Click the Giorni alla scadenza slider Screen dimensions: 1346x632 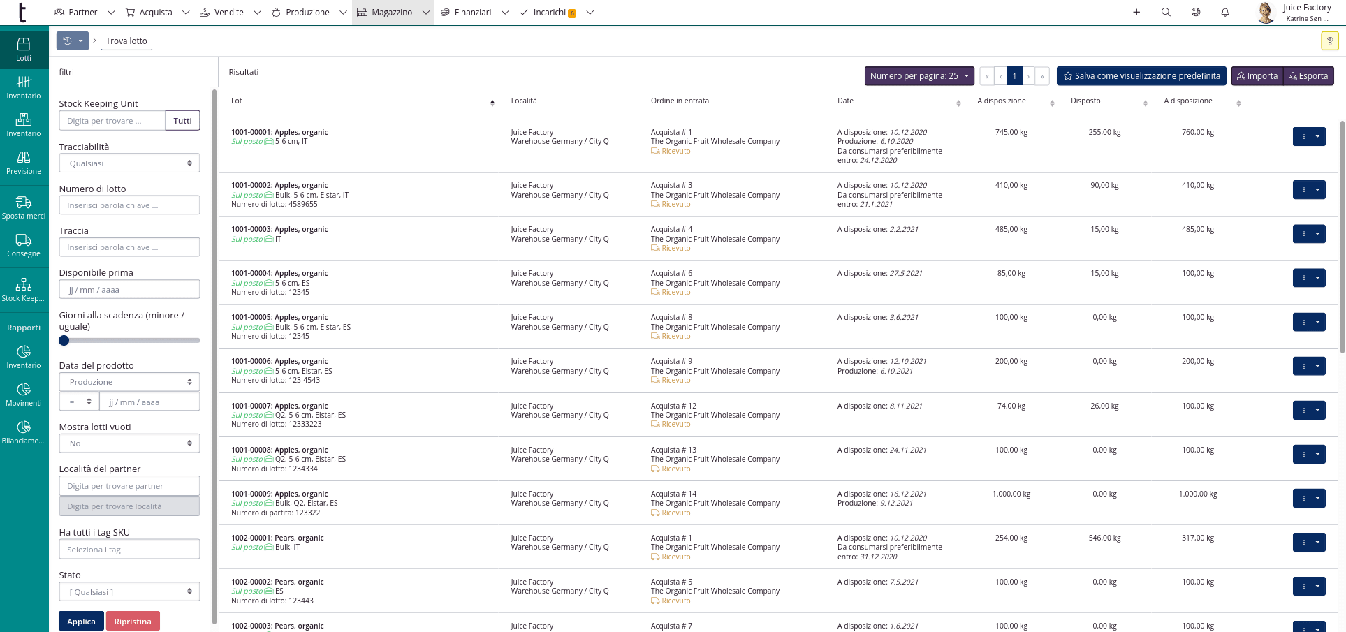pyautogui.click(x=129, y=341)
